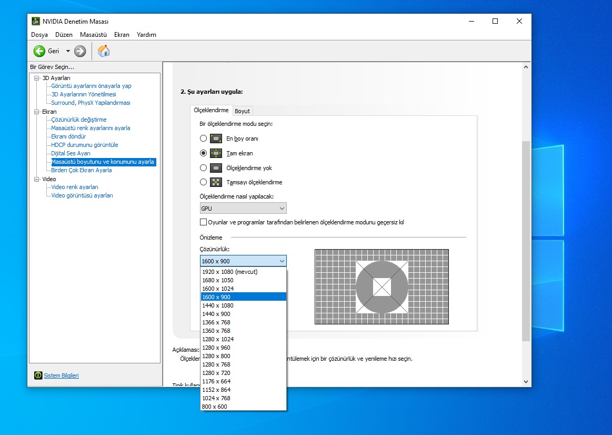This screenshot has width=612, height=435.
Task: Choose 1176 x 664 from the list
Action: (x=244, y=381)
